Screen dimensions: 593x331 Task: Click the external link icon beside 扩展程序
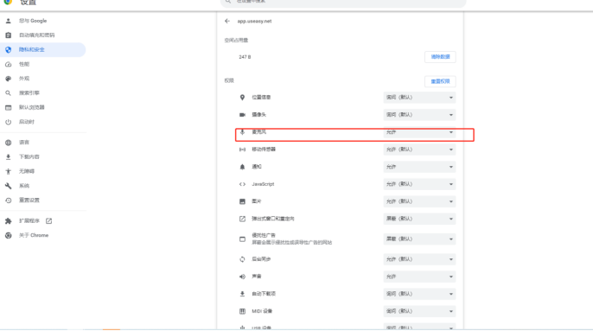[48, 221]
